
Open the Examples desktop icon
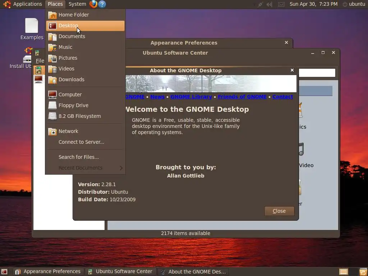coord(32,29)
